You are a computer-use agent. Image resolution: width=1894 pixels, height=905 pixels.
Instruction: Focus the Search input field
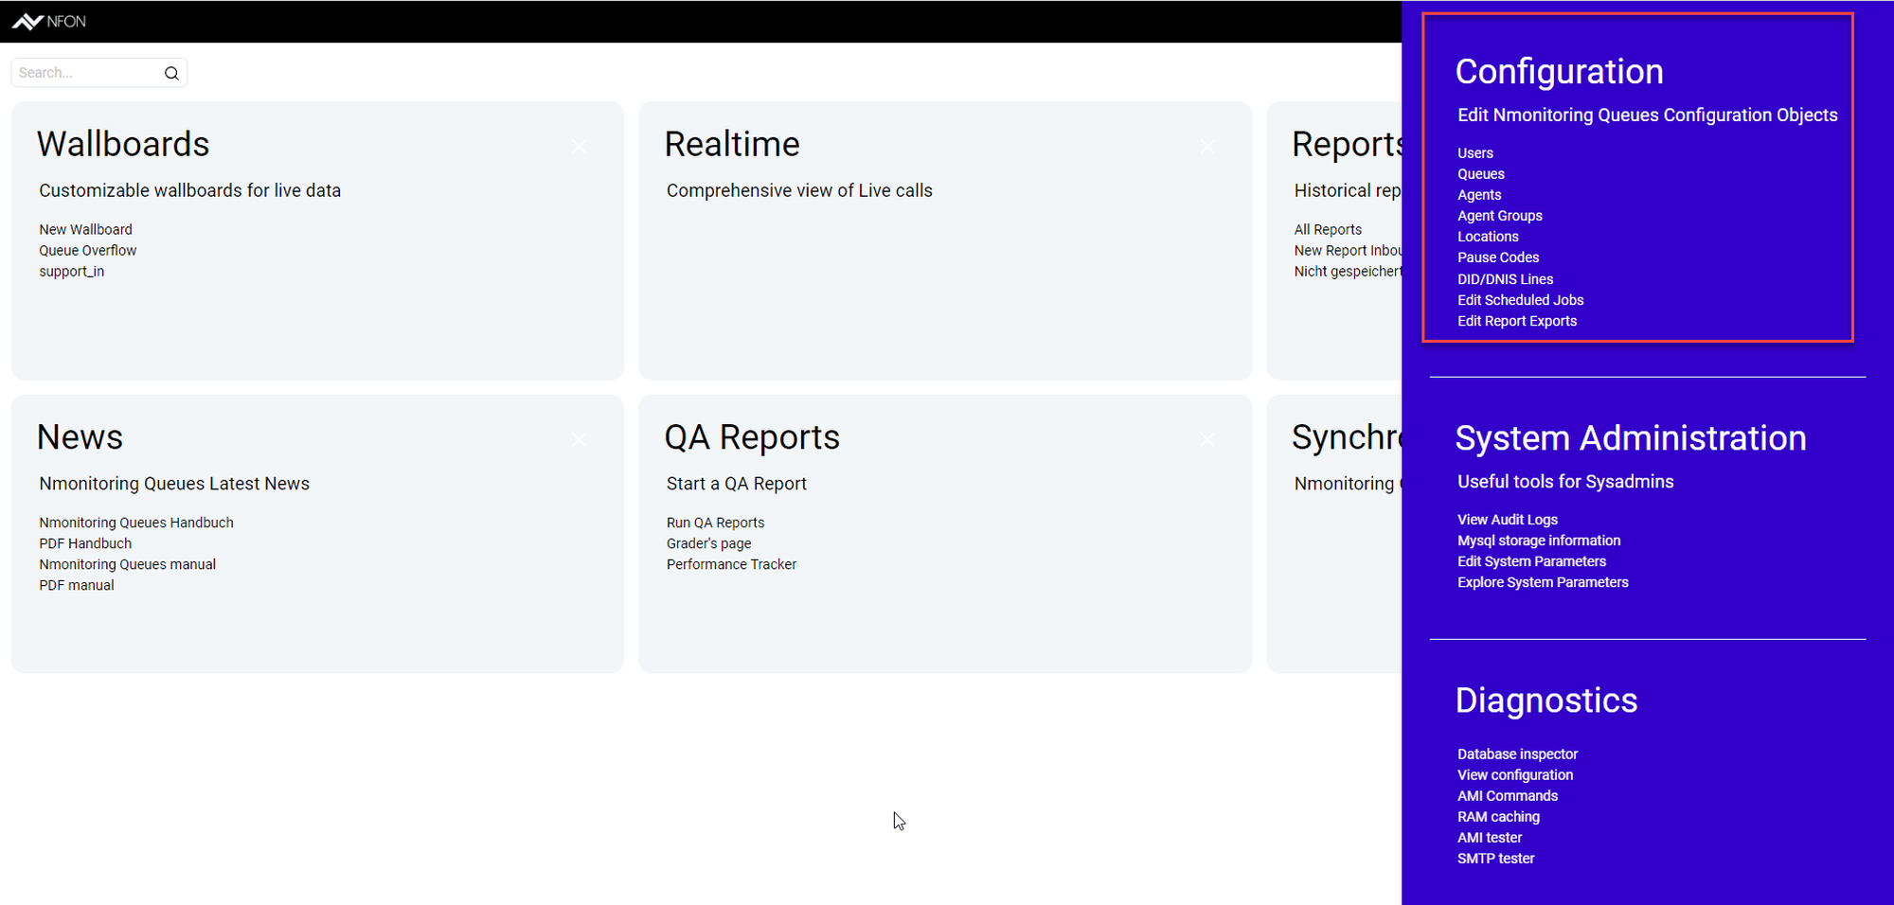(x=87, y=73)
